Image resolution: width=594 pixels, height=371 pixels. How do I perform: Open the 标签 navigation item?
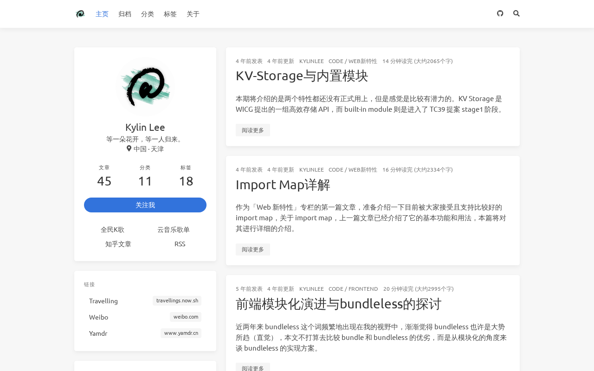point(170,14)
